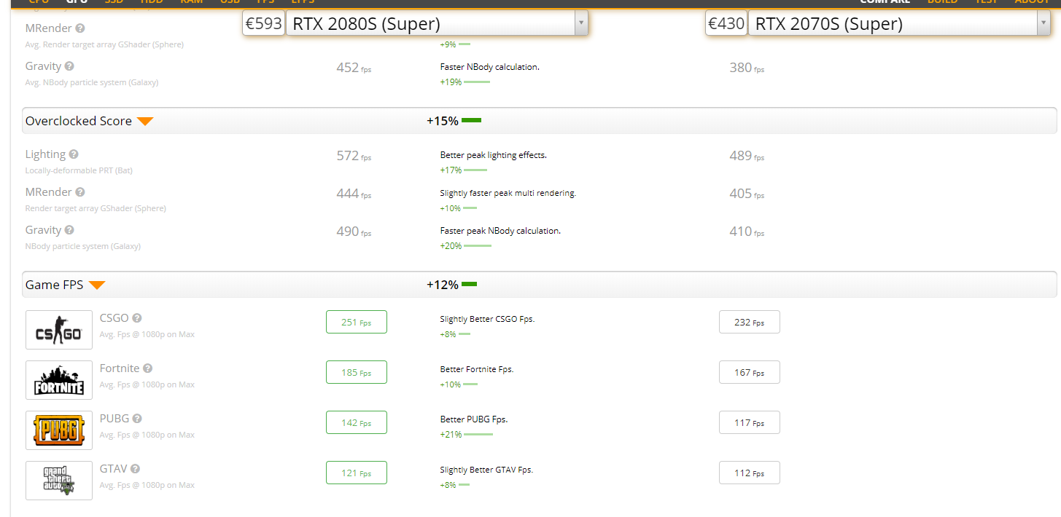
Task: Click the CS:GO game logo
Action: 59,330
